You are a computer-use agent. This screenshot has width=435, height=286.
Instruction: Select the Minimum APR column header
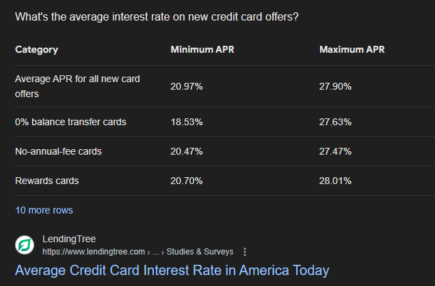click(202, 49)
